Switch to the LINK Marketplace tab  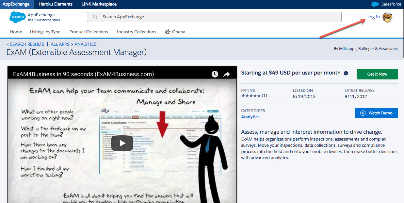[x=99, y=4]
